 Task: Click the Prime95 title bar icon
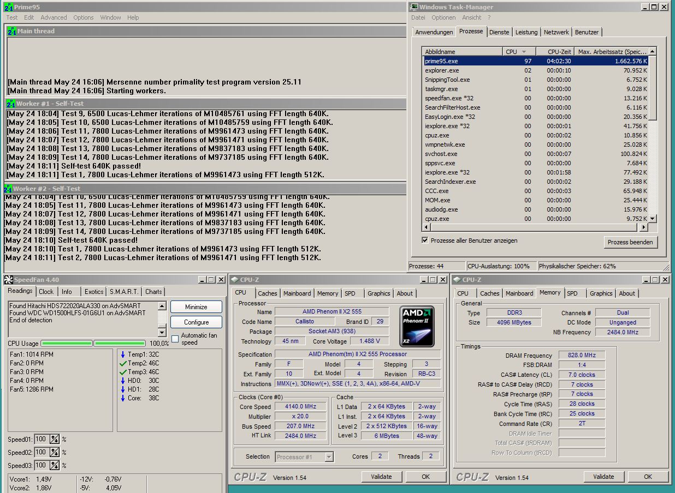click(8, 7)
